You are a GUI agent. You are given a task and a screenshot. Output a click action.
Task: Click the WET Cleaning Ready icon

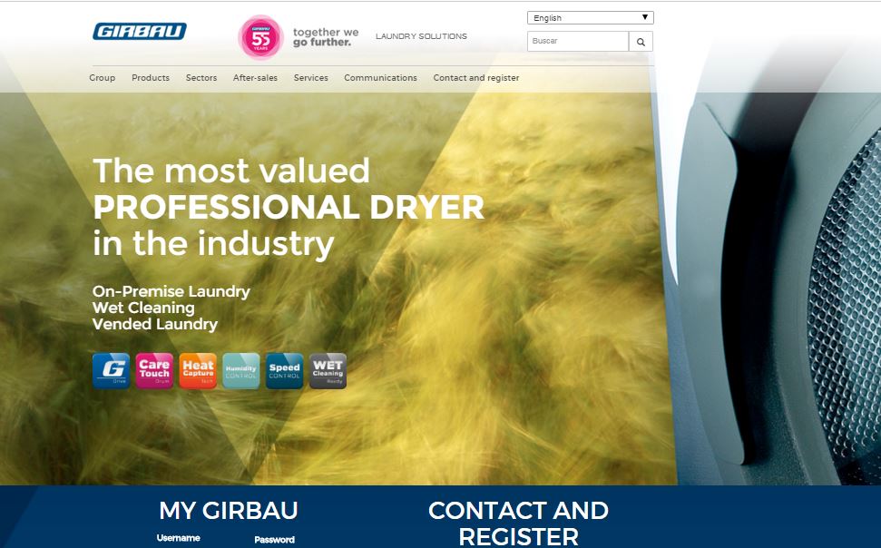[x=328, y=370]
